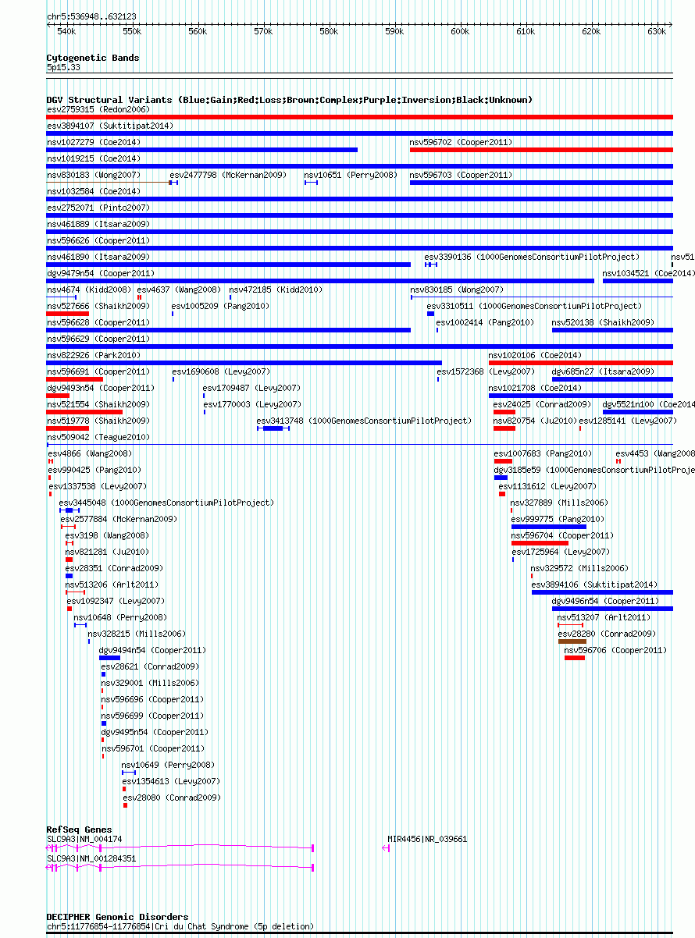Click the esv28080 (Conrad2009) label
This screenshot has width=695, height=938.
coord(171,798)
